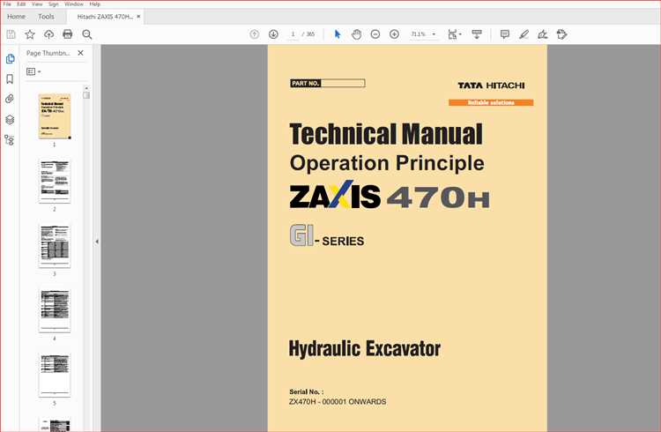This screenshot has height=432, width=661.
Task: Click the TATA HITACHI logo text
Action: (x=491, y=86)
